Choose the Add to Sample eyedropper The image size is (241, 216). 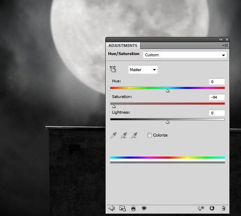pos(124,135)
